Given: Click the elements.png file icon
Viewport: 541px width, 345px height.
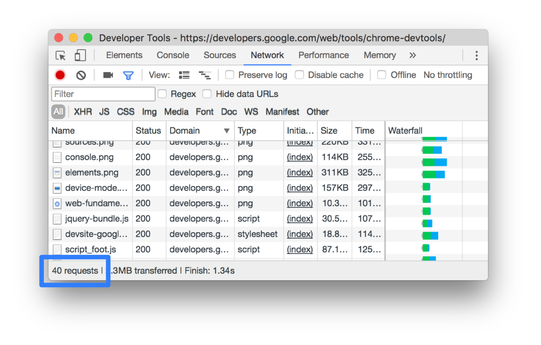Looking at the screenshot, I should point(57,173).
